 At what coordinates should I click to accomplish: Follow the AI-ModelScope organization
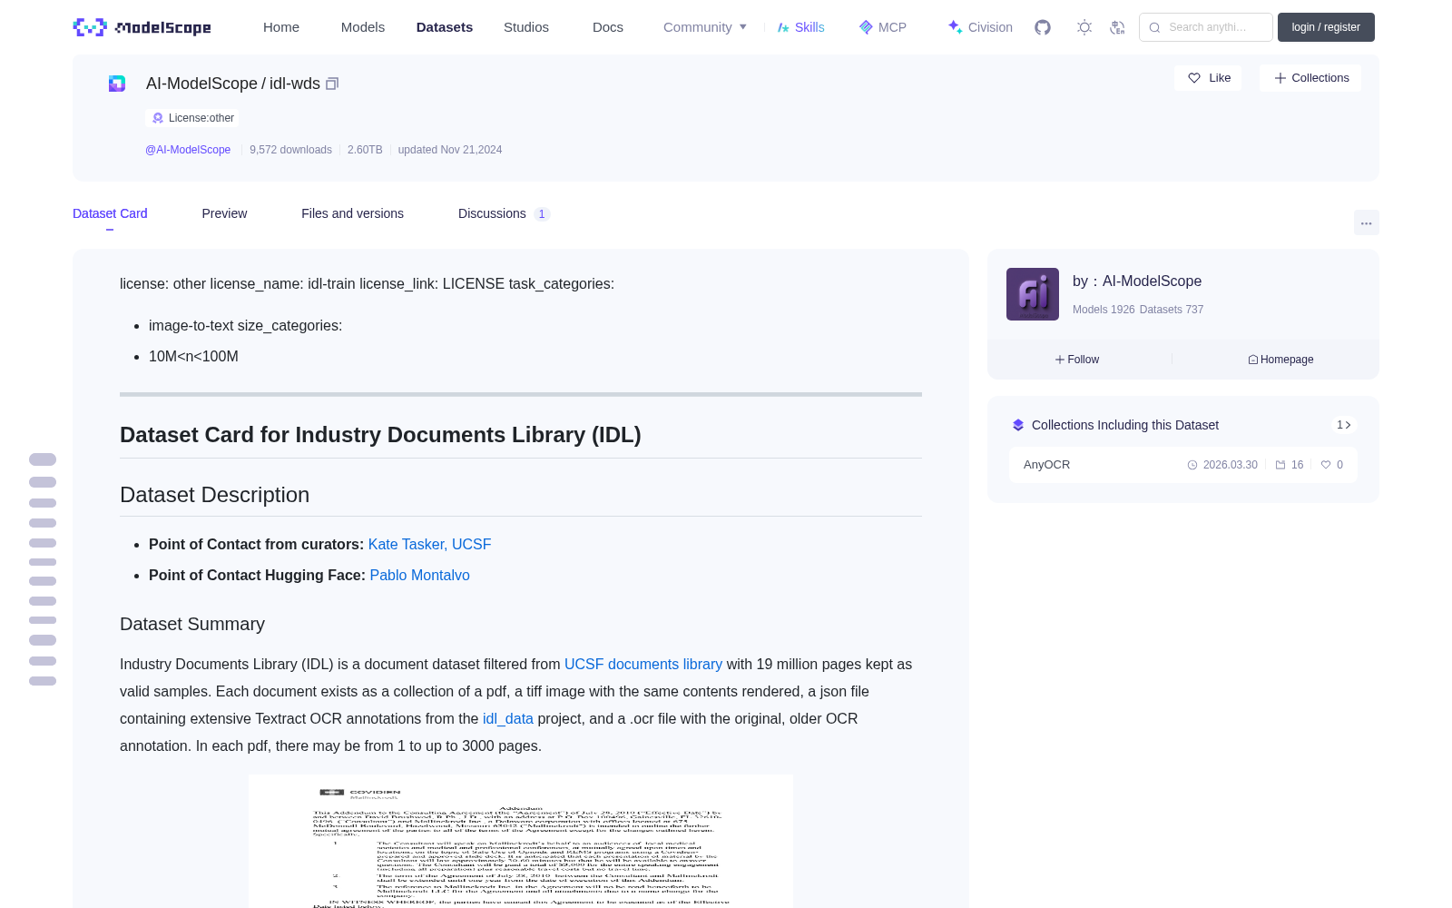tap(1077, 360)
